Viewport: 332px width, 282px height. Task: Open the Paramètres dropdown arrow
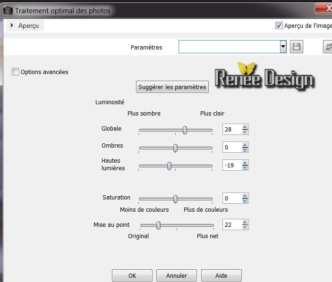pyautogui.click(x=283, y=47)
